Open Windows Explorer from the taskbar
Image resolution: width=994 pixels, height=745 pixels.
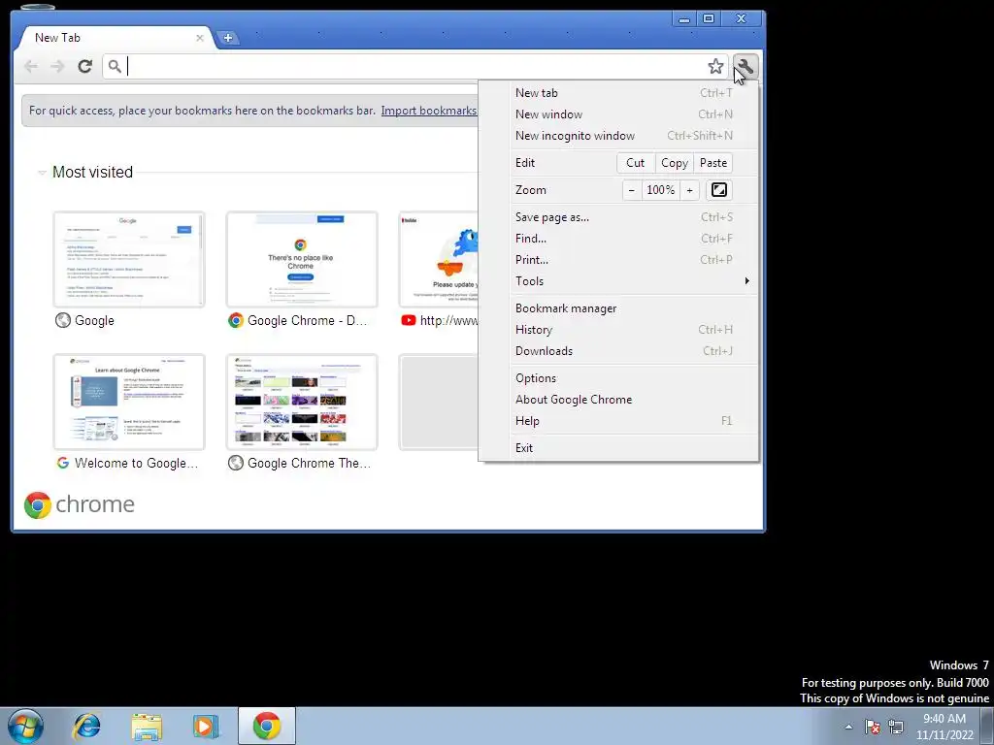(x=148, y=726)
